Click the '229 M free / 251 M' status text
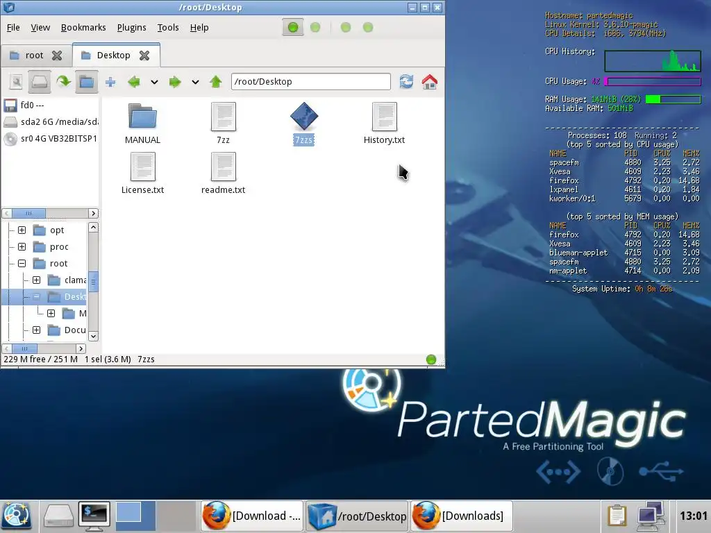This screenshot has height=533, width=711. click(x=41, y=359)
